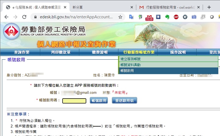
Task: Click the 注意事項 heading
Action: coord(18,114)
